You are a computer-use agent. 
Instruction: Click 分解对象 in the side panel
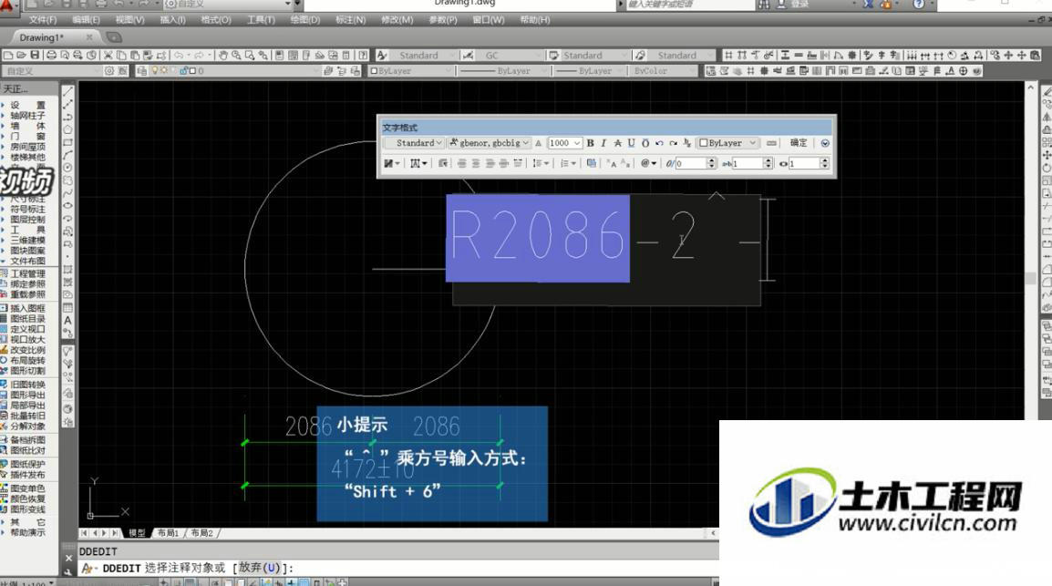click(27, 427)
